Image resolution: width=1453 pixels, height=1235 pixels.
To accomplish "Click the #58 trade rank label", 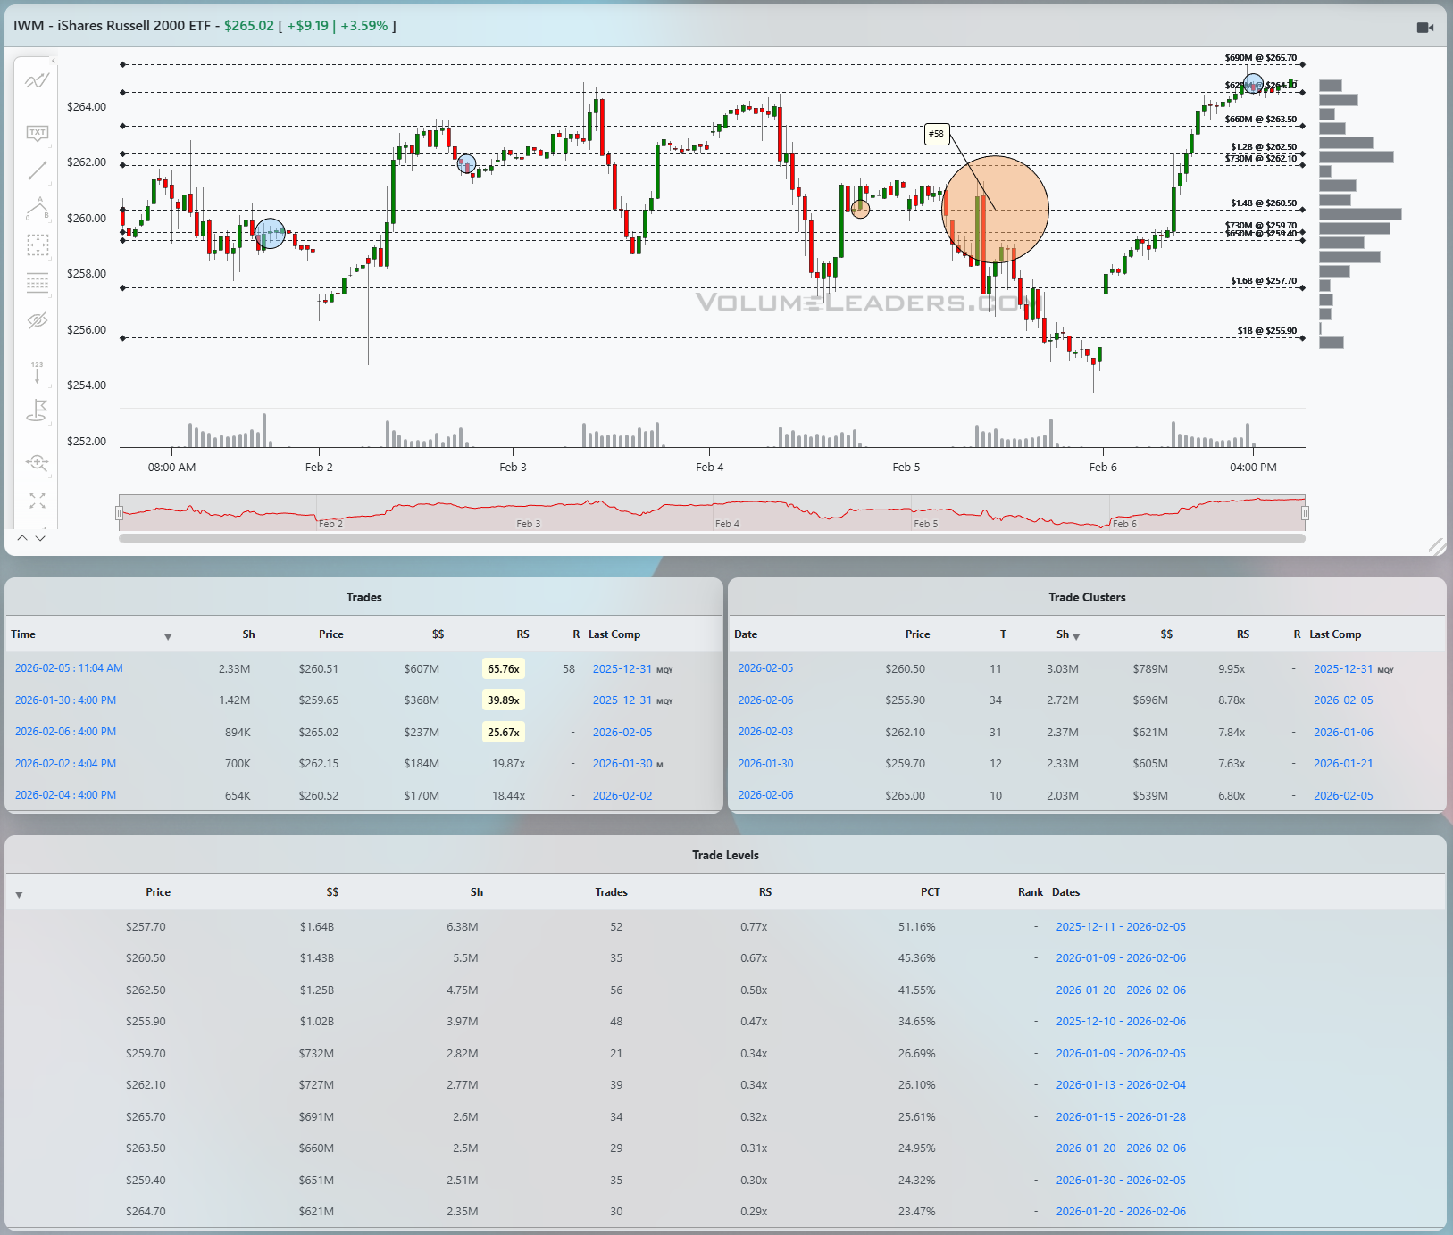I will [936, 134].
